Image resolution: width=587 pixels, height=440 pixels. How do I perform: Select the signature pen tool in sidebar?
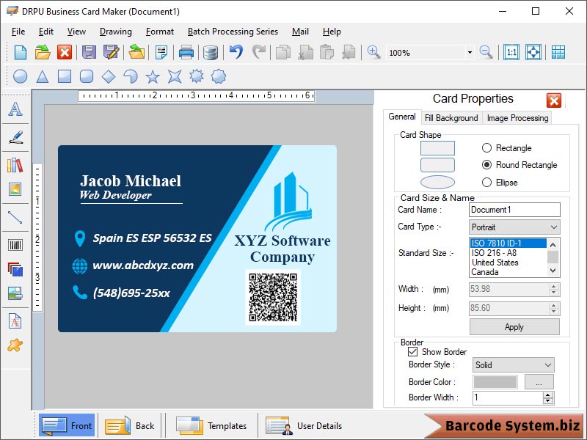[x=15, y=137]
